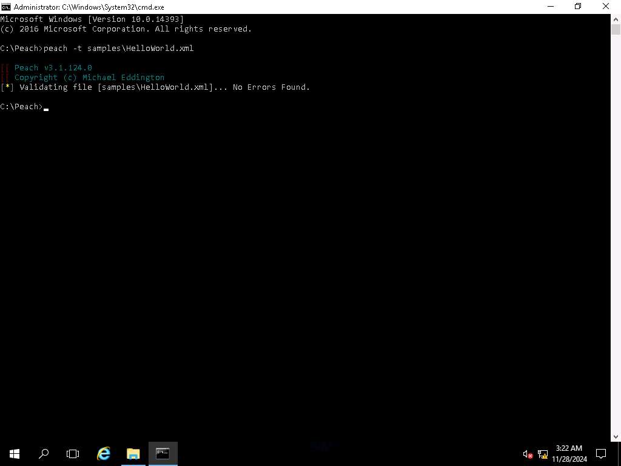
Task: Click the console vertical scrollbar thumb
Action: [616, 30]
